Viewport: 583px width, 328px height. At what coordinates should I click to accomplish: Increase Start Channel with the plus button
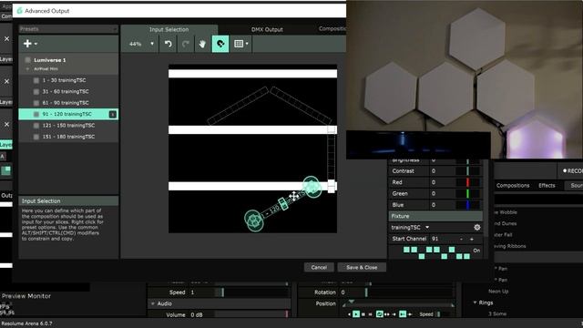(x=472, y=239)
